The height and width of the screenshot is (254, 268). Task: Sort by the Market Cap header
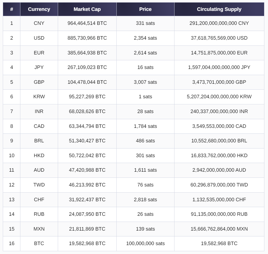tap(87, 9)
